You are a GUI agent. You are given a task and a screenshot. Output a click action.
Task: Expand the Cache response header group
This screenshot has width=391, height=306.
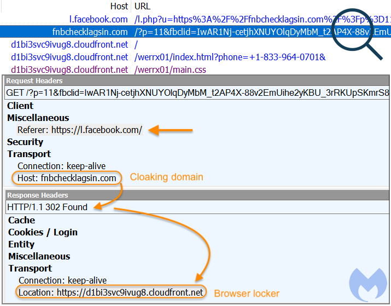coord(21,220)
